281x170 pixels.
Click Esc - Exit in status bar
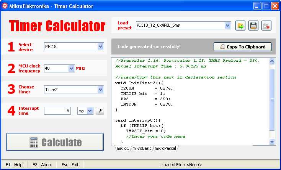[70, 165]
